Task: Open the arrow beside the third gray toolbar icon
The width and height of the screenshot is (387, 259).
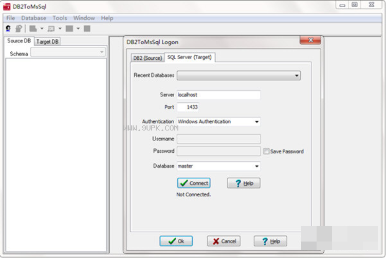Action: pos(78,29)
